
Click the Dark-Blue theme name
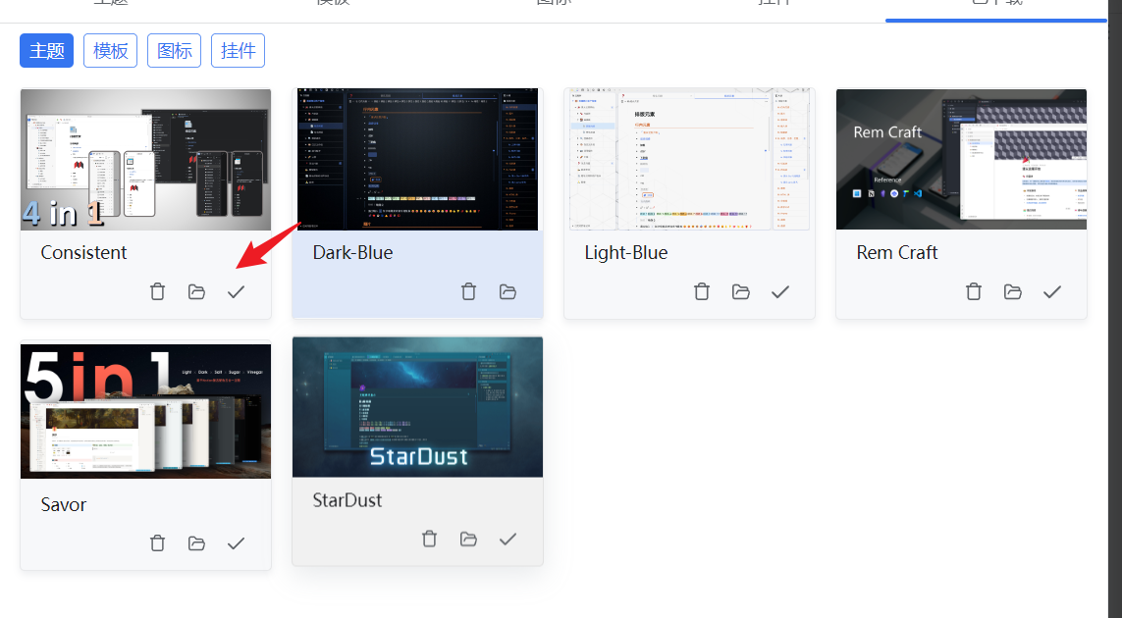point(352,252)
